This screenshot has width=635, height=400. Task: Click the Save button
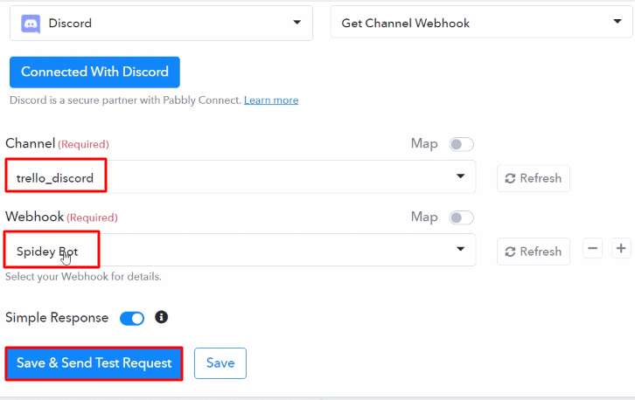point(220,363)
